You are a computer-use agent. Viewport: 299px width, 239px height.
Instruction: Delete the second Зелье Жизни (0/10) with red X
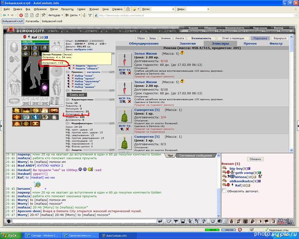[130, 102]
